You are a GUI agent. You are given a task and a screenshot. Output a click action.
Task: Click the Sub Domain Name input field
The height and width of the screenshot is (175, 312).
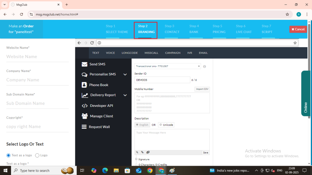37,103
